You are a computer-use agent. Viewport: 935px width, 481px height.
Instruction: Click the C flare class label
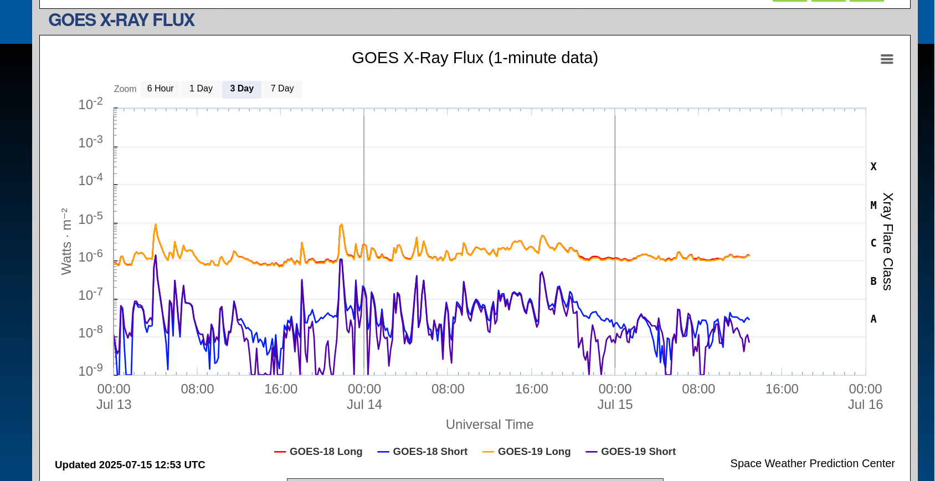pos(874,243)
